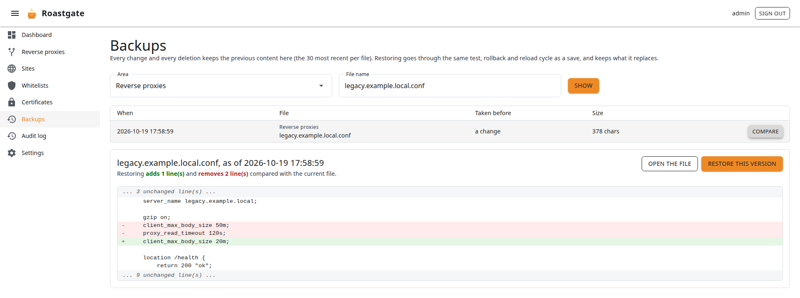Click the '9 unchanged line(s)' diff marker
800x298 pixels.
450,275
